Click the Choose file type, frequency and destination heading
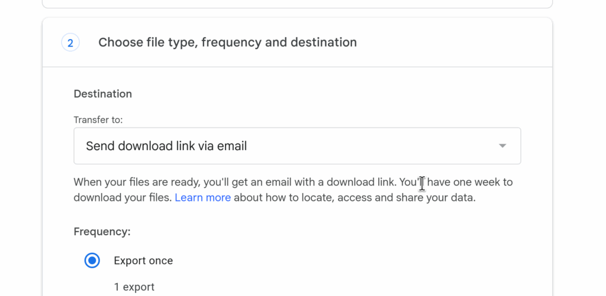The image size is (606, 296). click(227, 43)
